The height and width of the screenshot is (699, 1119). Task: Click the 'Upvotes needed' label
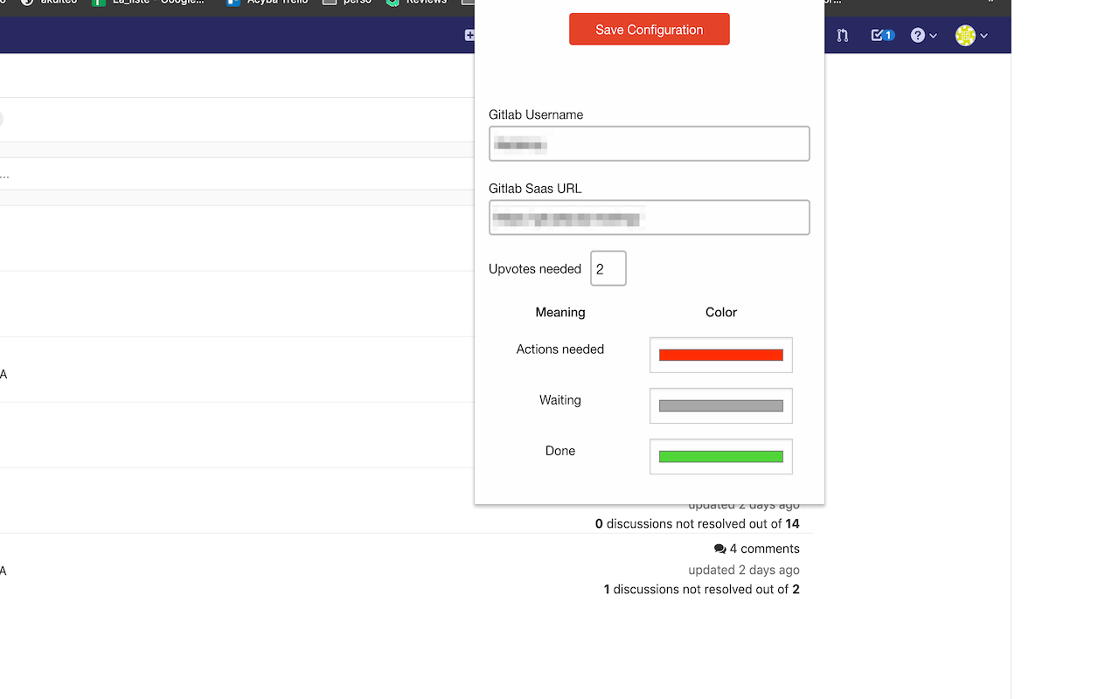(x=535, y=268)
